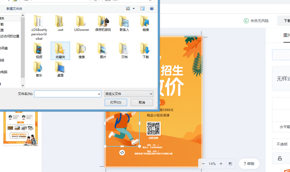Click the lock icon in right panel

pyautogui.click(x=280, y=158)
